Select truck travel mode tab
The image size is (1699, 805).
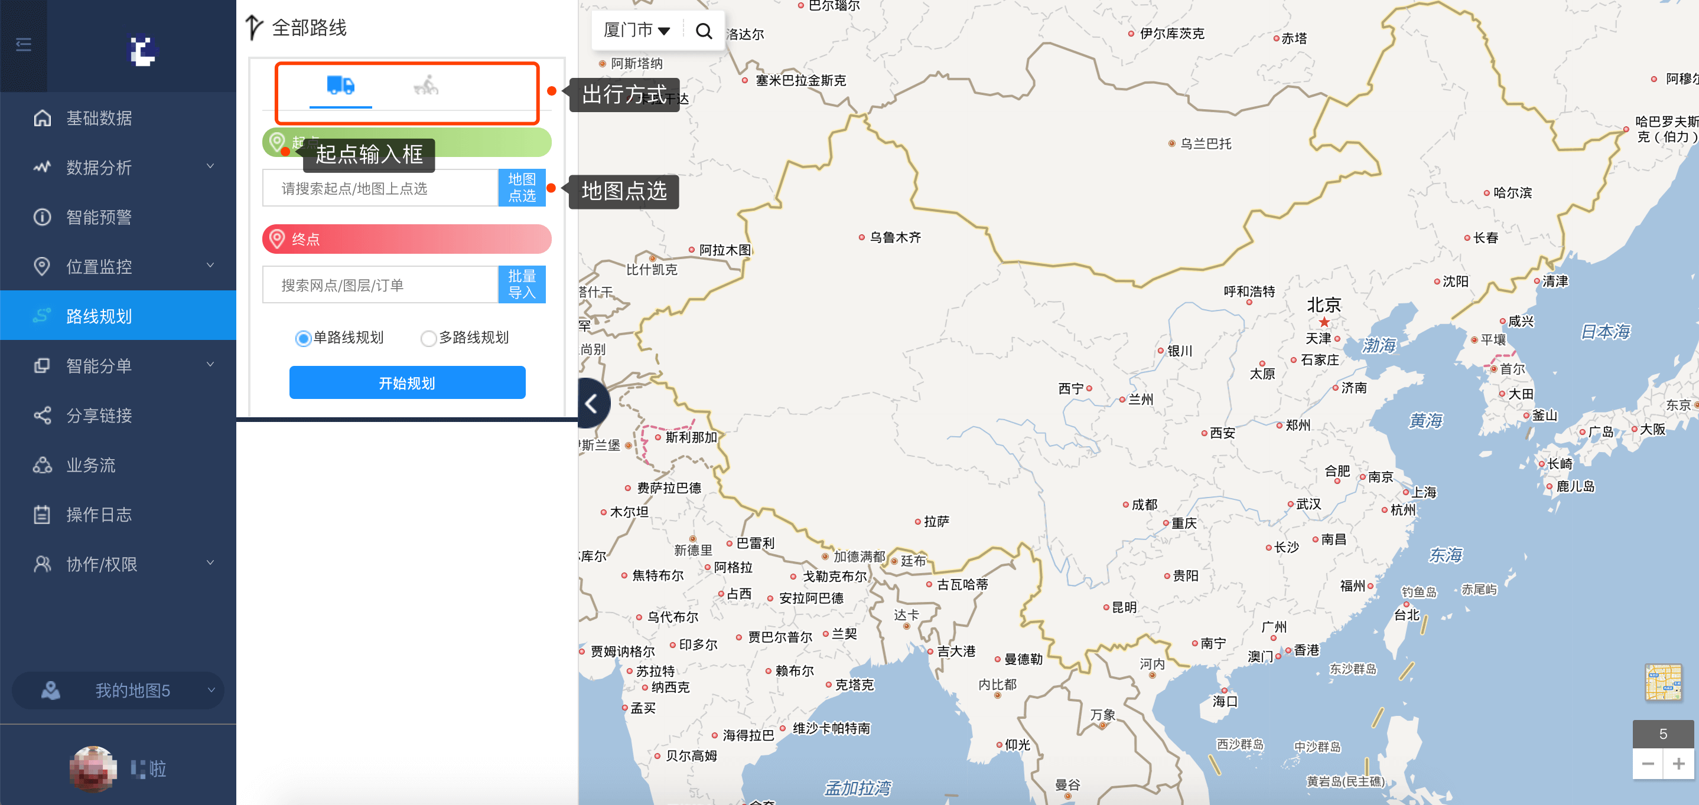pyautogui.click(x=341, y=85)
